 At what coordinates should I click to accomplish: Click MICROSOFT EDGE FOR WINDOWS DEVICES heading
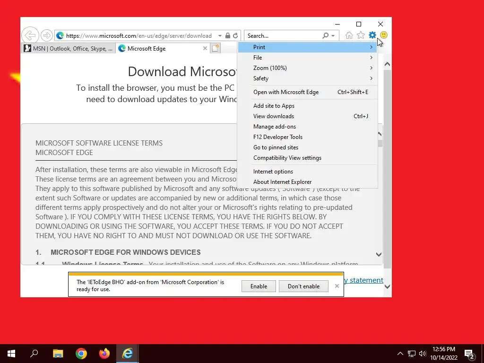click(x=126, y=252)
